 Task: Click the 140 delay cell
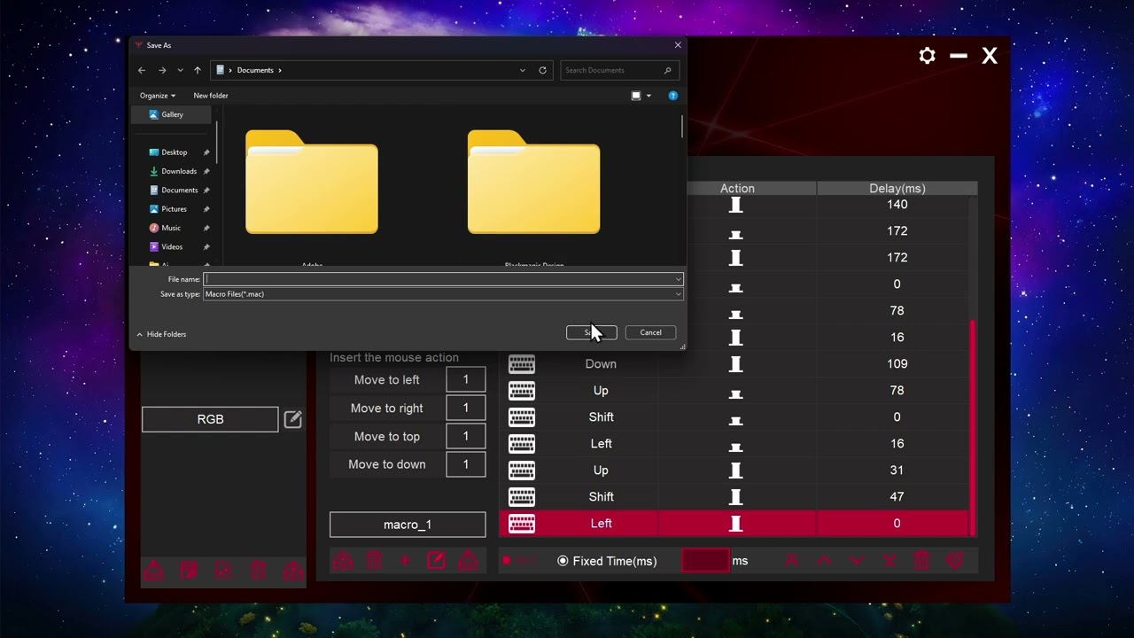[x=897, y=205]
